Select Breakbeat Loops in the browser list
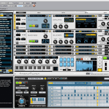 pos(5,25)
